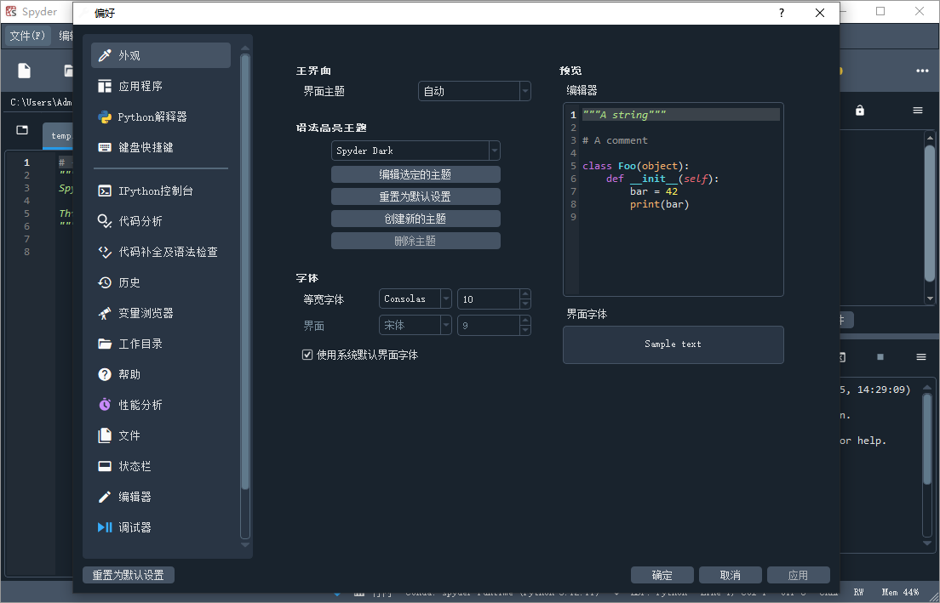
Task: Open the 帮助 settings page
Action: click(x=161, y=374)
